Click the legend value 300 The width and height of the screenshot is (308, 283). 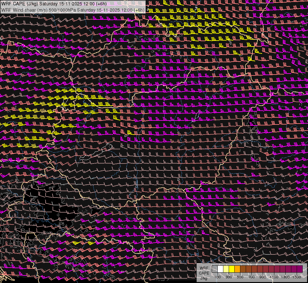click(229, 277)
